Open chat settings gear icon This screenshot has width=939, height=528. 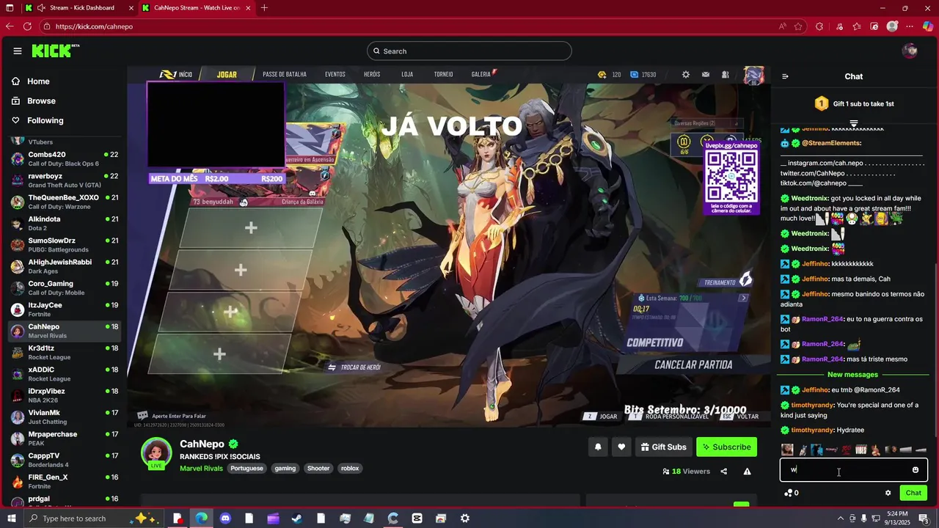point(888,493)
